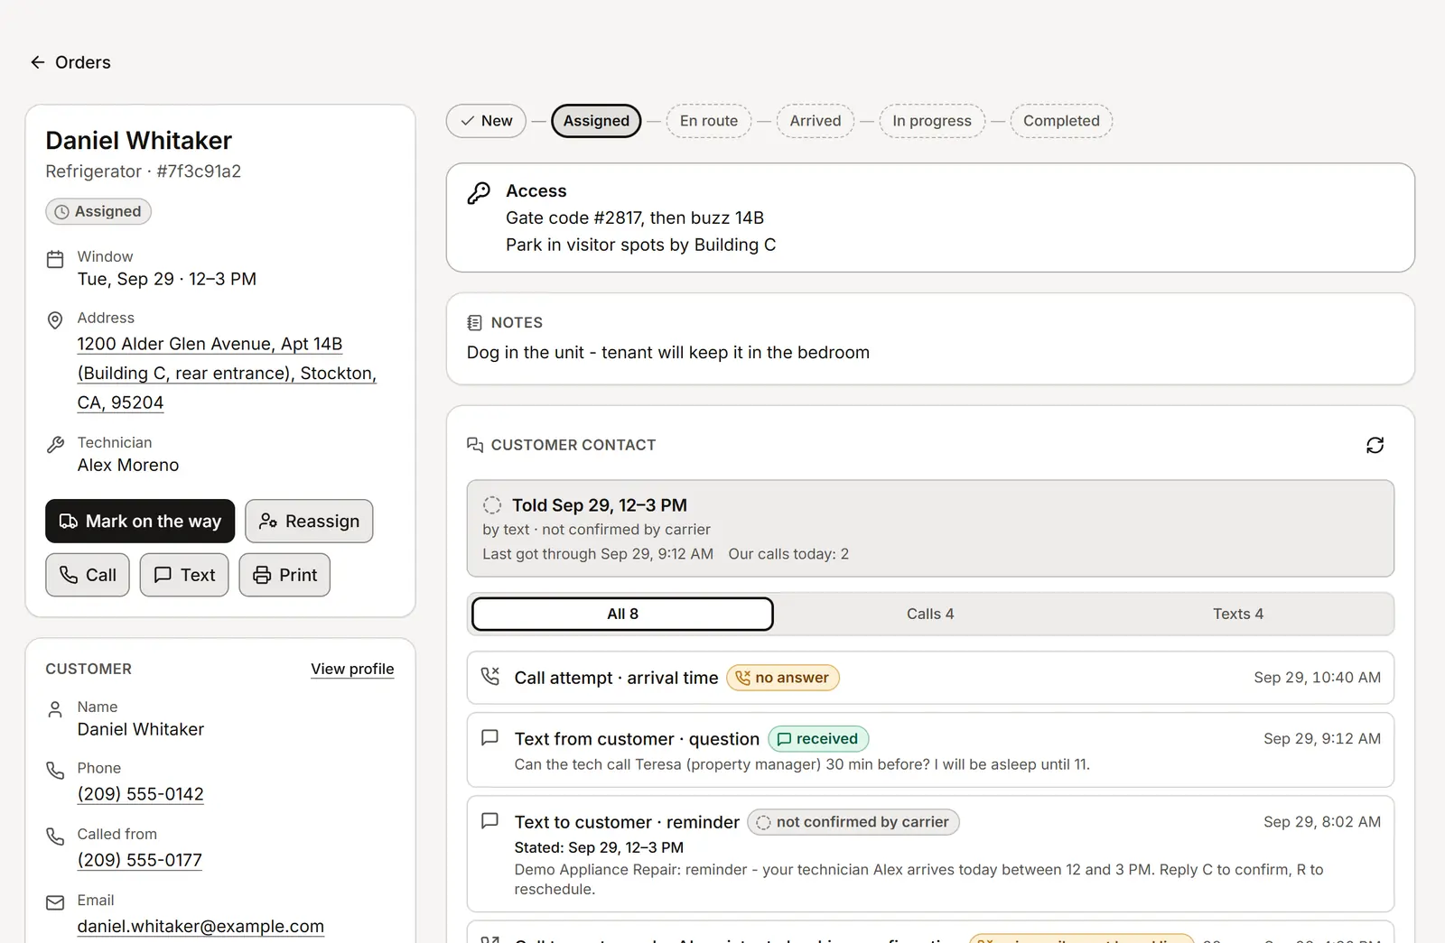Set status to Completed
The width and height of the screenshot is (1445, 943).
pos(1061,121)
